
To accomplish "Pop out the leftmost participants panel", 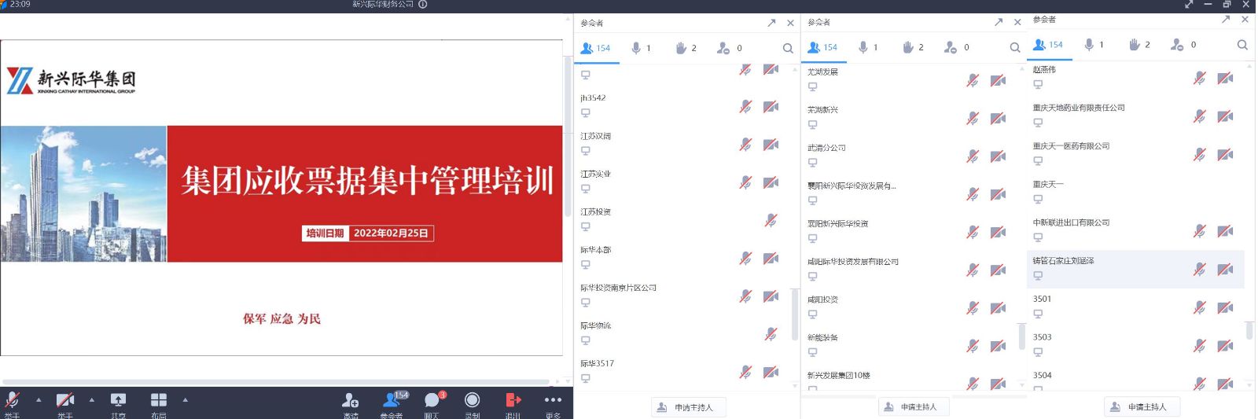I will click(x=771, y=23).
